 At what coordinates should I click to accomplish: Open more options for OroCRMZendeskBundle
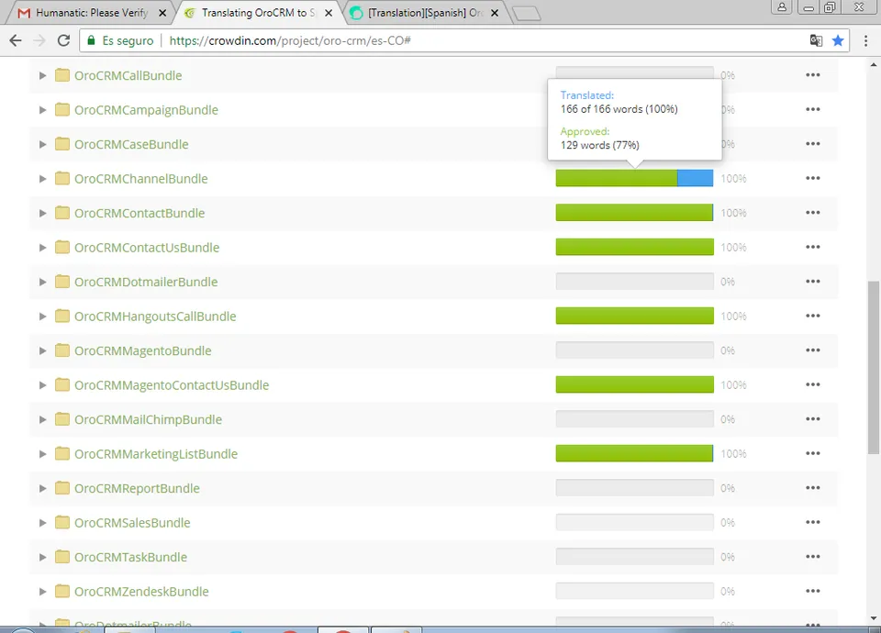[x=812, y=591]
